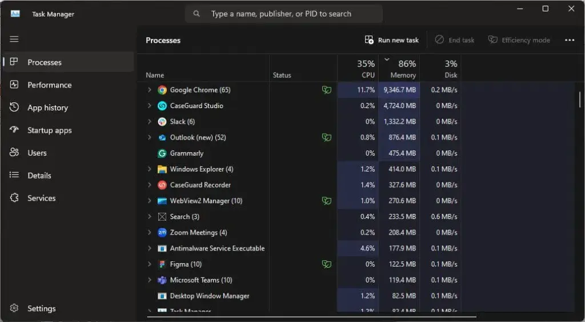Screen dimensions: 585x322
Task: Open Task Manager Settings
Action: pos(69,308)
